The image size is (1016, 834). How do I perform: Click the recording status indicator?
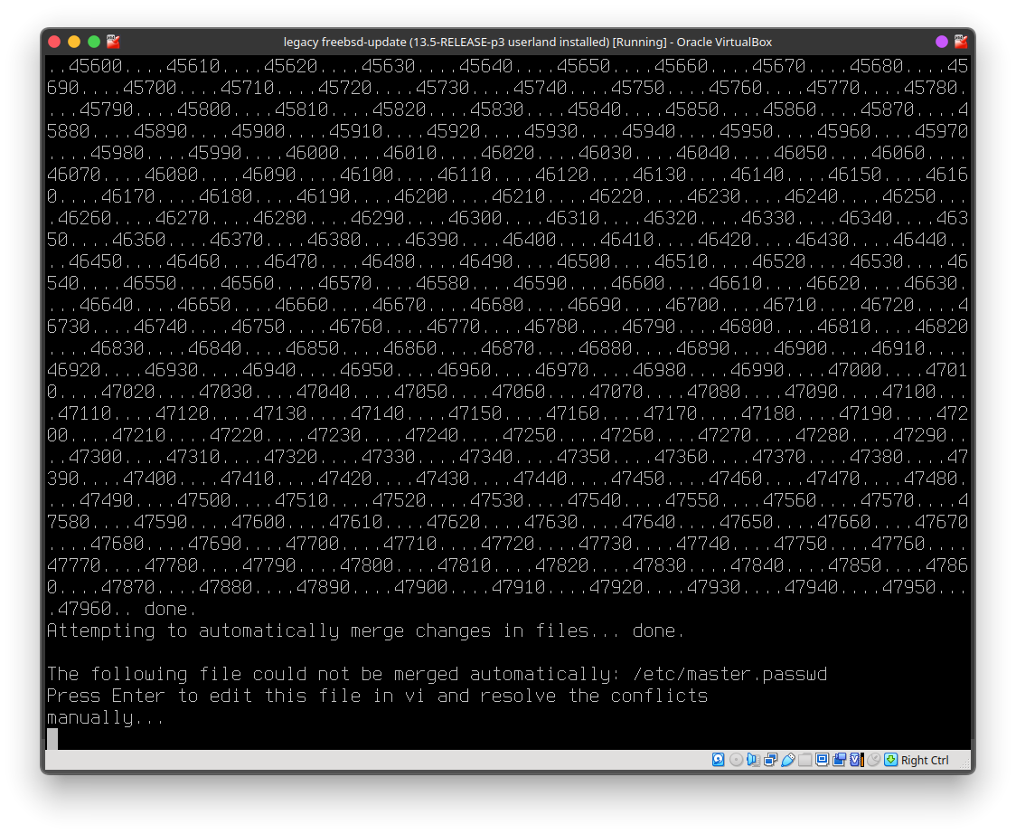click(840, 760)
